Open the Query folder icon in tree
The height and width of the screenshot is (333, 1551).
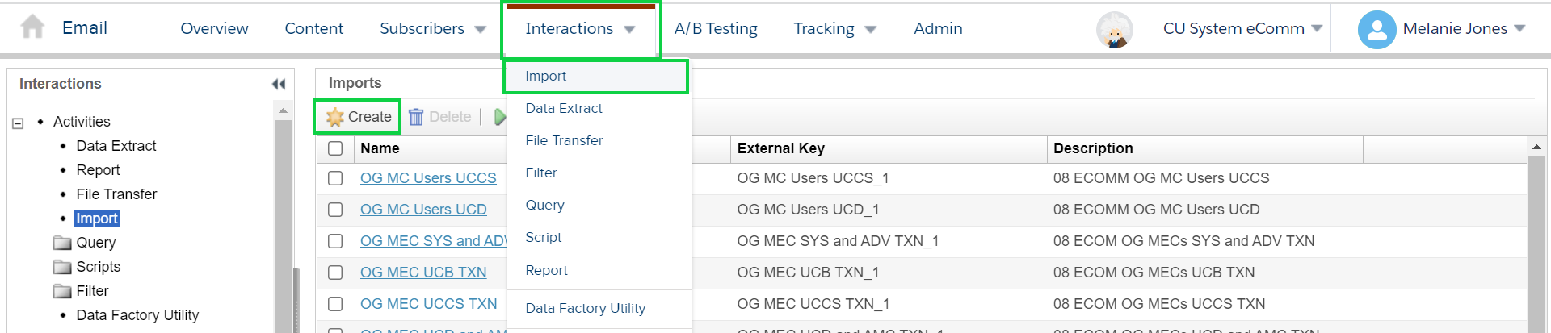coord(62,243)
